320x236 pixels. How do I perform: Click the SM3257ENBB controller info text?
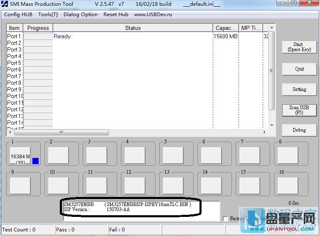128,204
